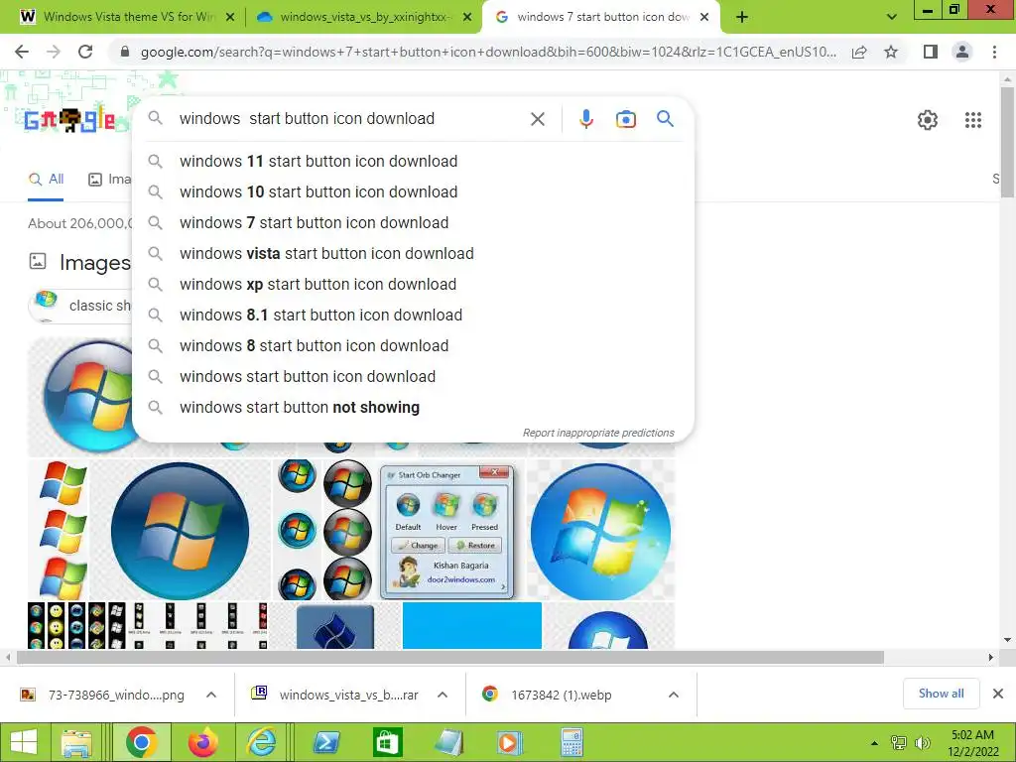Image resolution: width=1016 pixels, height=762 pixels.
Task: Close the downloads bar
Action: point(998,694)
